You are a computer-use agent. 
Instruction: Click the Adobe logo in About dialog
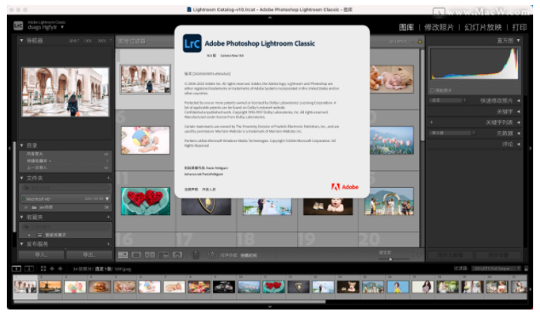(x=345, y=187)
